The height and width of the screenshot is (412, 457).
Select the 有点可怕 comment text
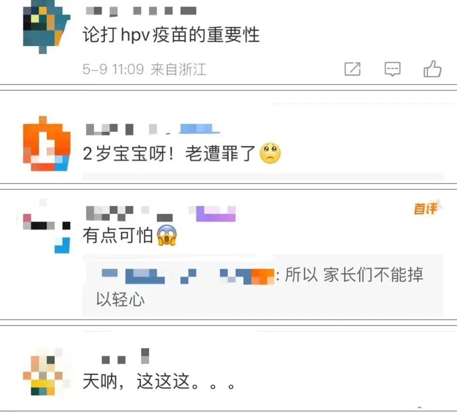point(118,235)
